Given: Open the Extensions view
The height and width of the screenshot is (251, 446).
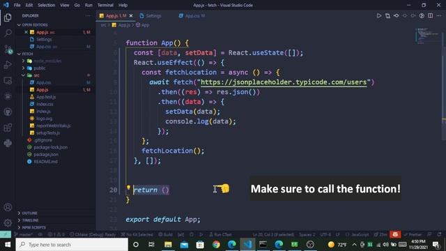Looking at the screenshot, I should click(8, 128).
